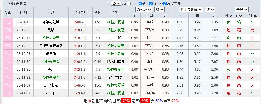The image size is (261, 104).
Task: Click the 角球 column header
Action: [98, 12]
